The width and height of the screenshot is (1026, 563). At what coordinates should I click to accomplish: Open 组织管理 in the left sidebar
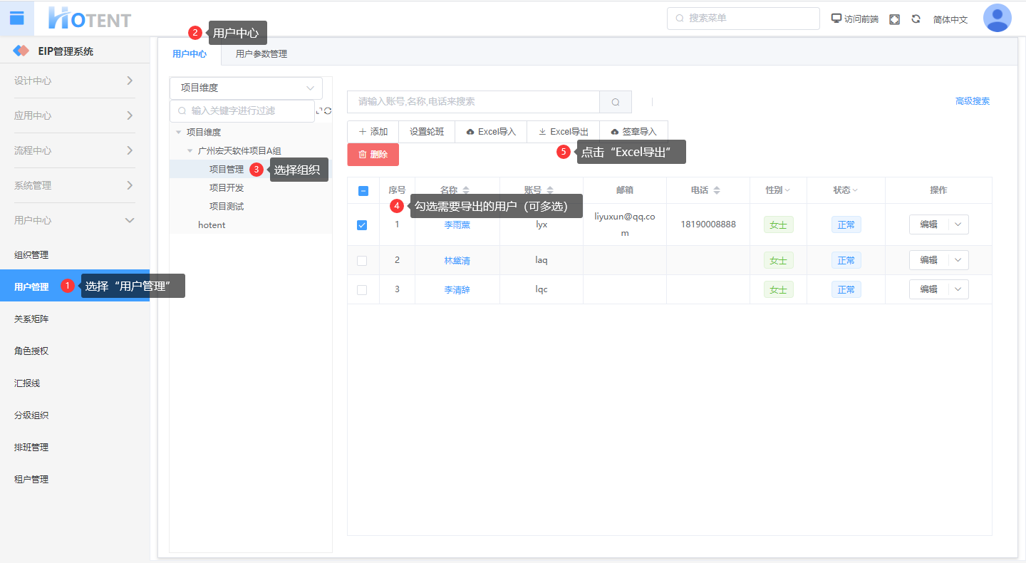(x=31, y=255)
